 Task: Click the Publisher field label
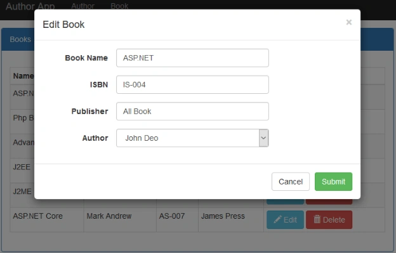tap(90, 111)
